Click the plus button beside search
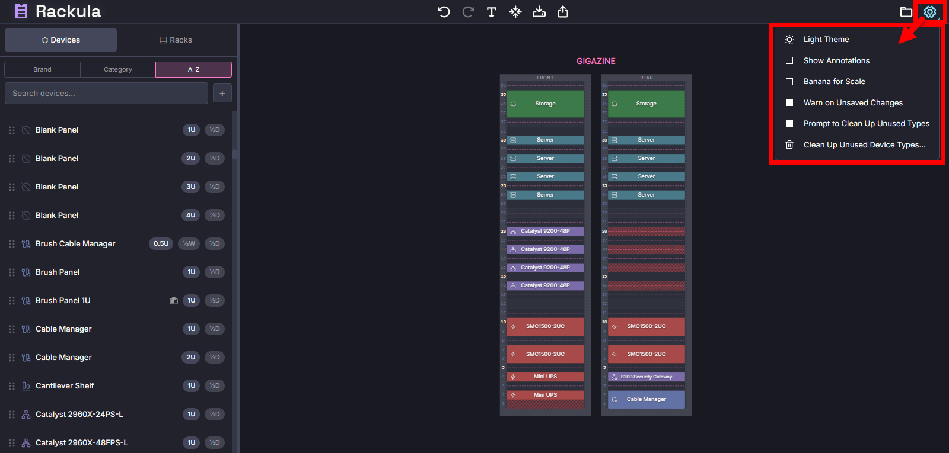 click(222, 94)
